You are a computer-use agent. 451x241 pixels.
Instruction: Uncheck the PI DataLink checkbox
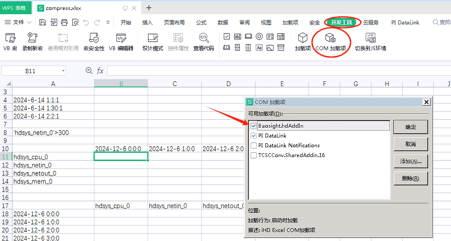tap(254, 135)
